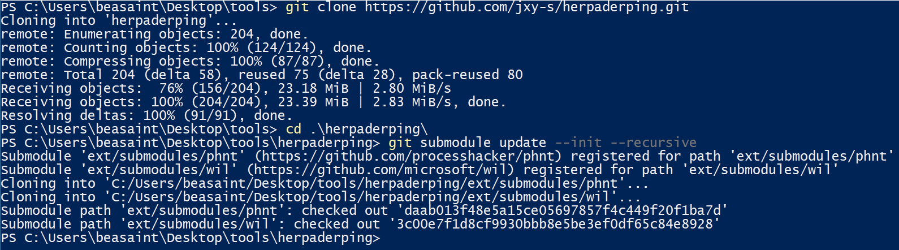Click the phnt commit hash starting daab013f

click(562, 210)
